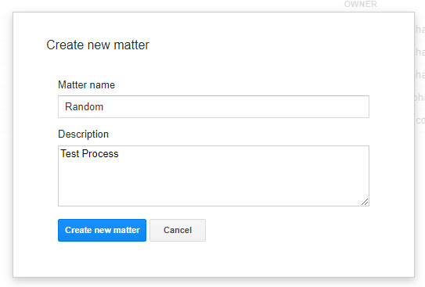Select first owner entry behind the dialog

(x=420, y=29)
